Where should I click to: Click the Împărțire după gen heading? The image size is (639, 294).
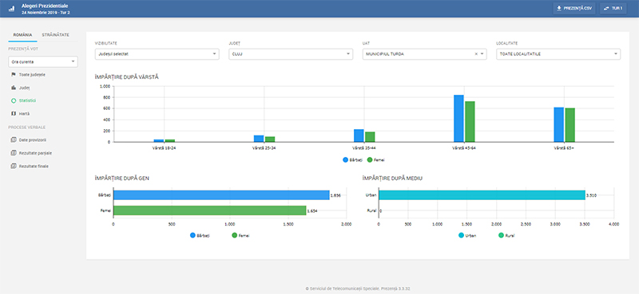[x=121, y=178]
